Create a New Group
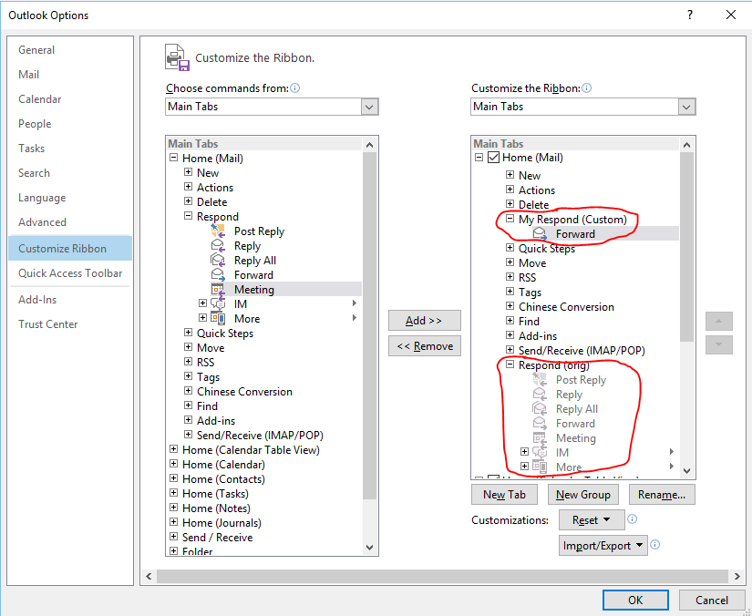The width and height of the screenshot is (752, 616). [x=583, y=495]
